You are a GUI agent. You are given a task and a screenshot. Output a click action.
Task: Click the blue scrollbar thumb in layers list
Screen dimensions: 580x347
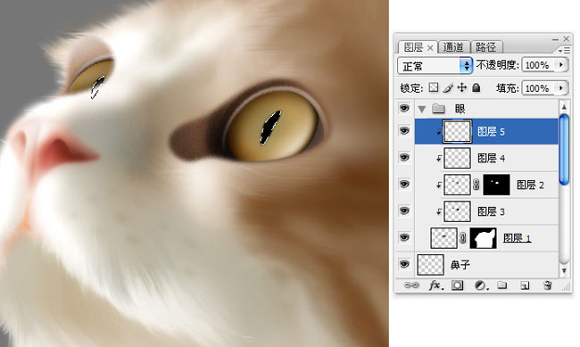click(564, 150)
